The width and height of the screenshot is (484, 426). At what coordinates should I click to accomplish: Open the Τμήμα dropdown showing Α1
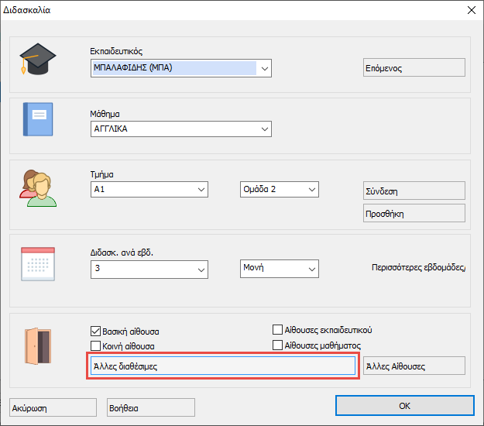point(201,189)
